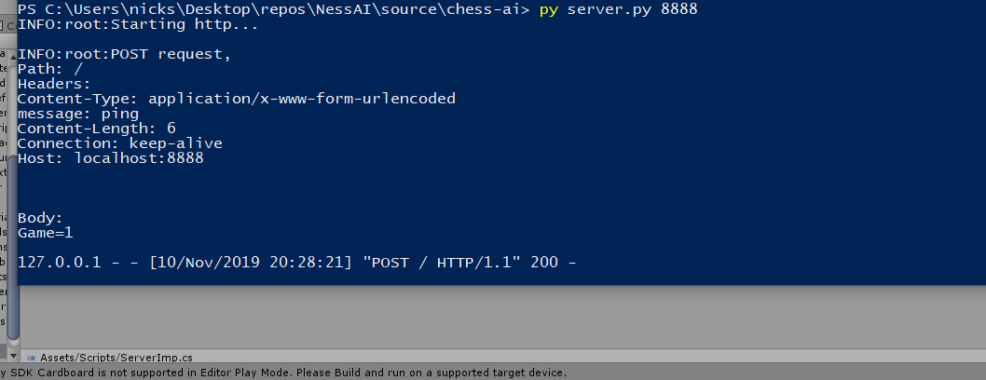The image size is (986, 380).
Task: Click the 'INFO:root:Starting http...' log line
Action: tap(138, 24)
